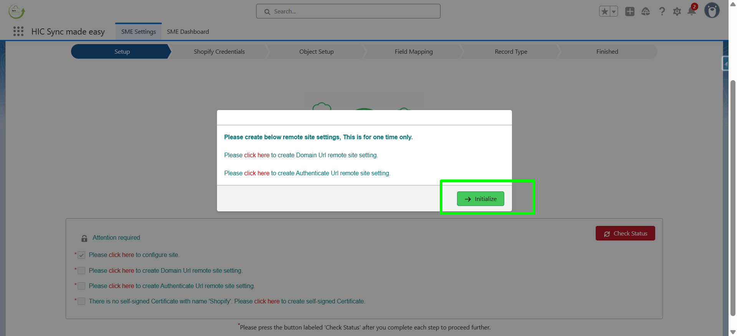Viewport: 737px width, 336px height.
Task: Select the Shopify Credentials step
Action: click(219, 52)
